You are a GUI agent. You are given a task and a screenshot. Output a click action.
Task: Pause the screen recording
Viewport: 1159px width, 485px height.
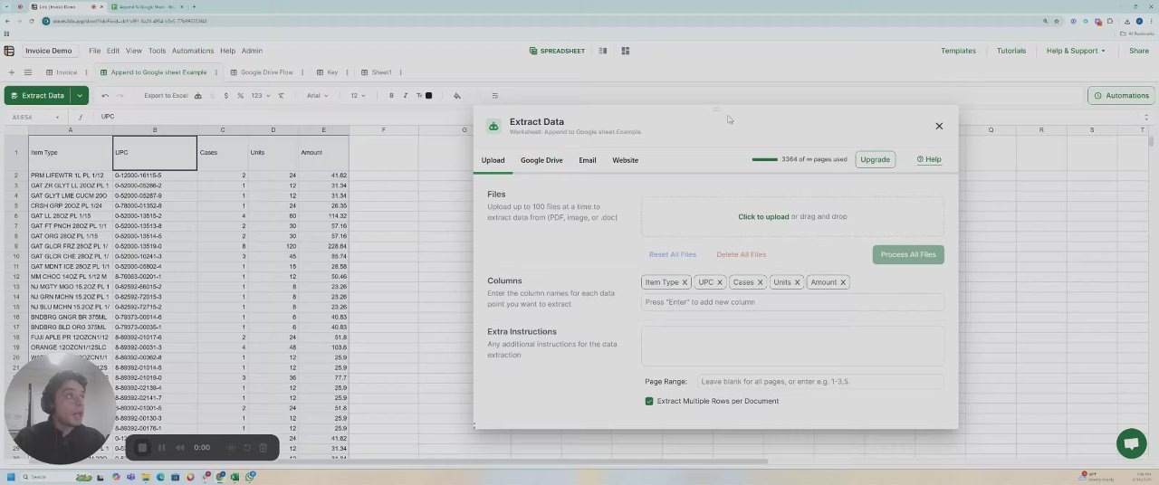(162, 447)
